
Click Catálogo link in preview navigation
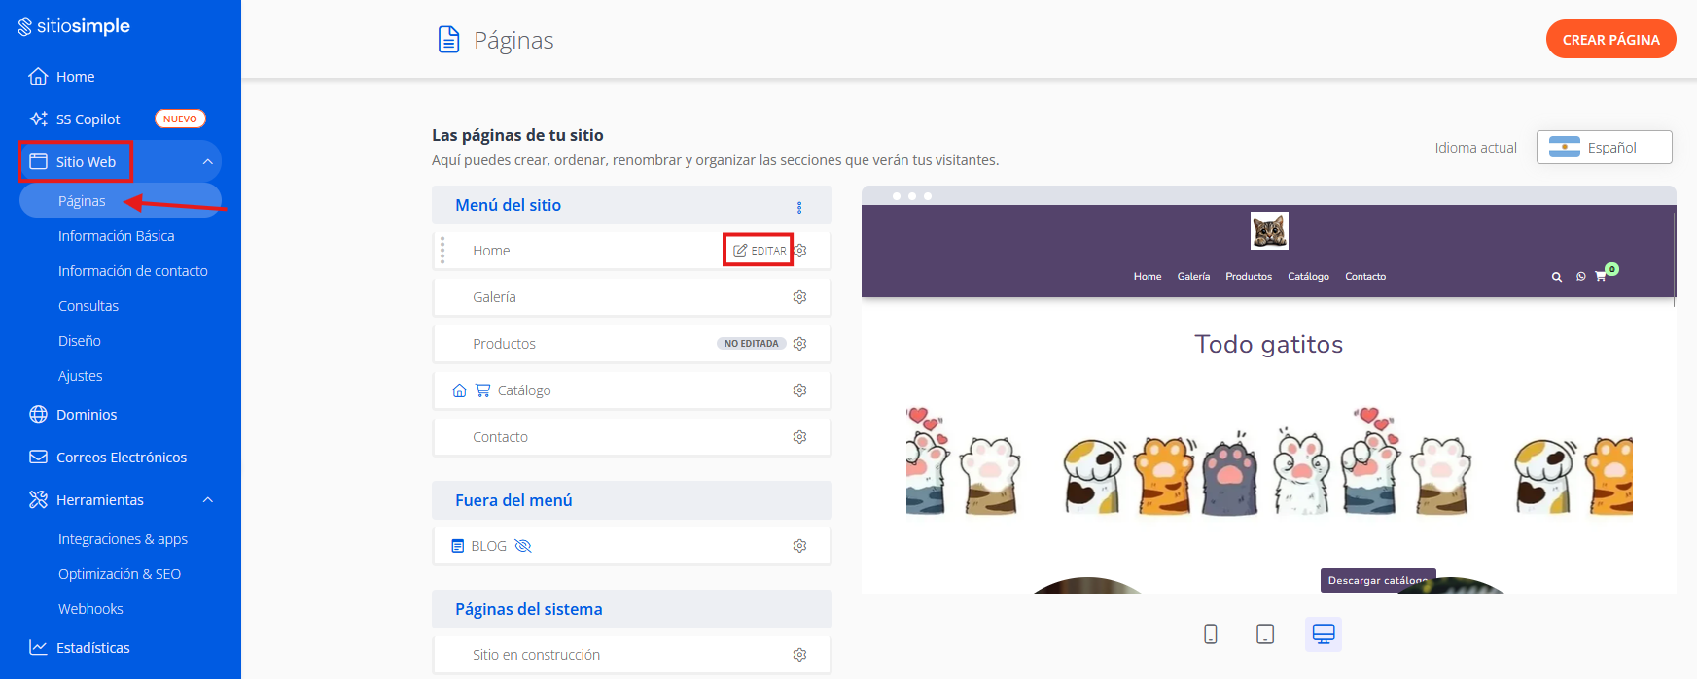tap(1308, 277)
